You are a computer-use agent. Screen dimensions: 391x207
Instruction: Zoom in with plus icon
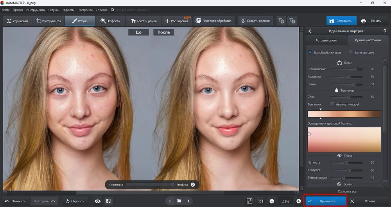(x=298, y=201)
